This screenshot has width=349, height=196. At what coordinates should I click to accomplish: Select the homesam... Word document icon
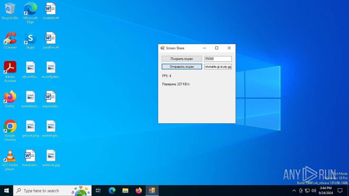[x=30, y=158]
